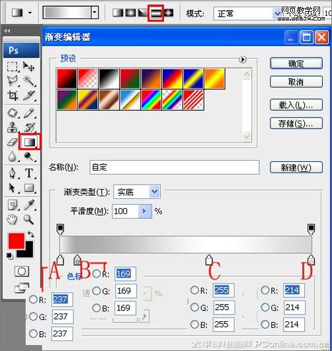Screen dimensions: 332x351
Task: Select color stop A under gradient bar
Action: 60,260
